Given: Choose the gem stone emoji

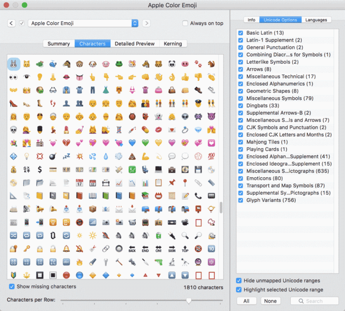Looking at the screenshot, I should 198,130.
